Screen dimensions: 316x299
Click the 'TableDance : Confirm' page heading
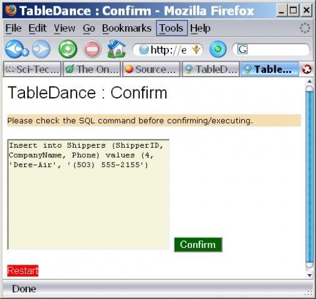pos(87,93)
